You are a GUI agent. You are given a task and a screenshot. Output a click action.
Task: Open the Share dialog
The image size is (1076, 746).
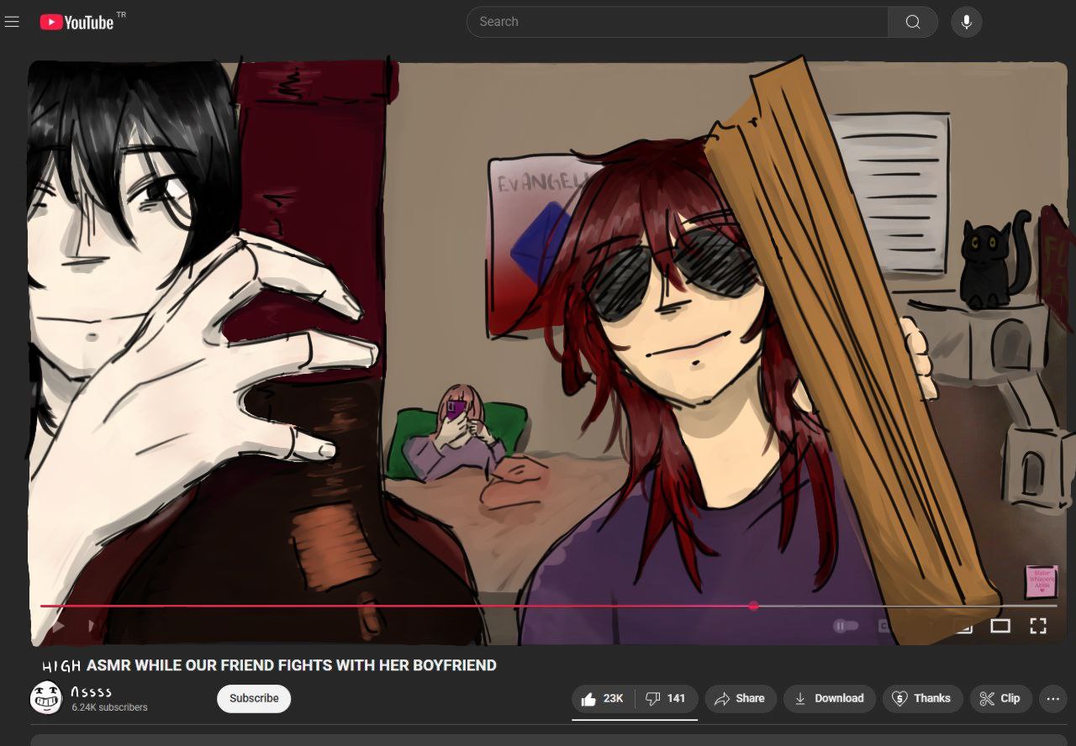[739, 698]
